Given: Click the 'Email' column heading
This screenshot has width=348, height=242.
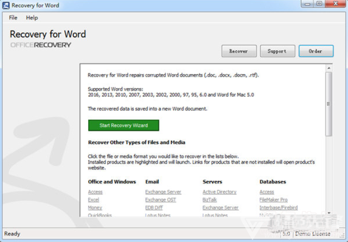Looking at the screenshot, I should click(152, 182).
